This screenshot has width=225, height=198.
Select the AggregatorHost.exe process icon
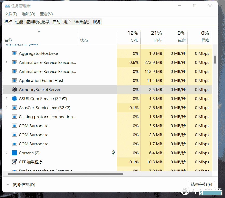point(14,54)
